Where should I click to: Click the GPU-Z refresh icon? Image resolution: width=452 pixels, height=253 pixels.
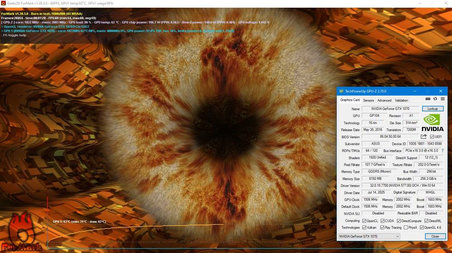435,99
